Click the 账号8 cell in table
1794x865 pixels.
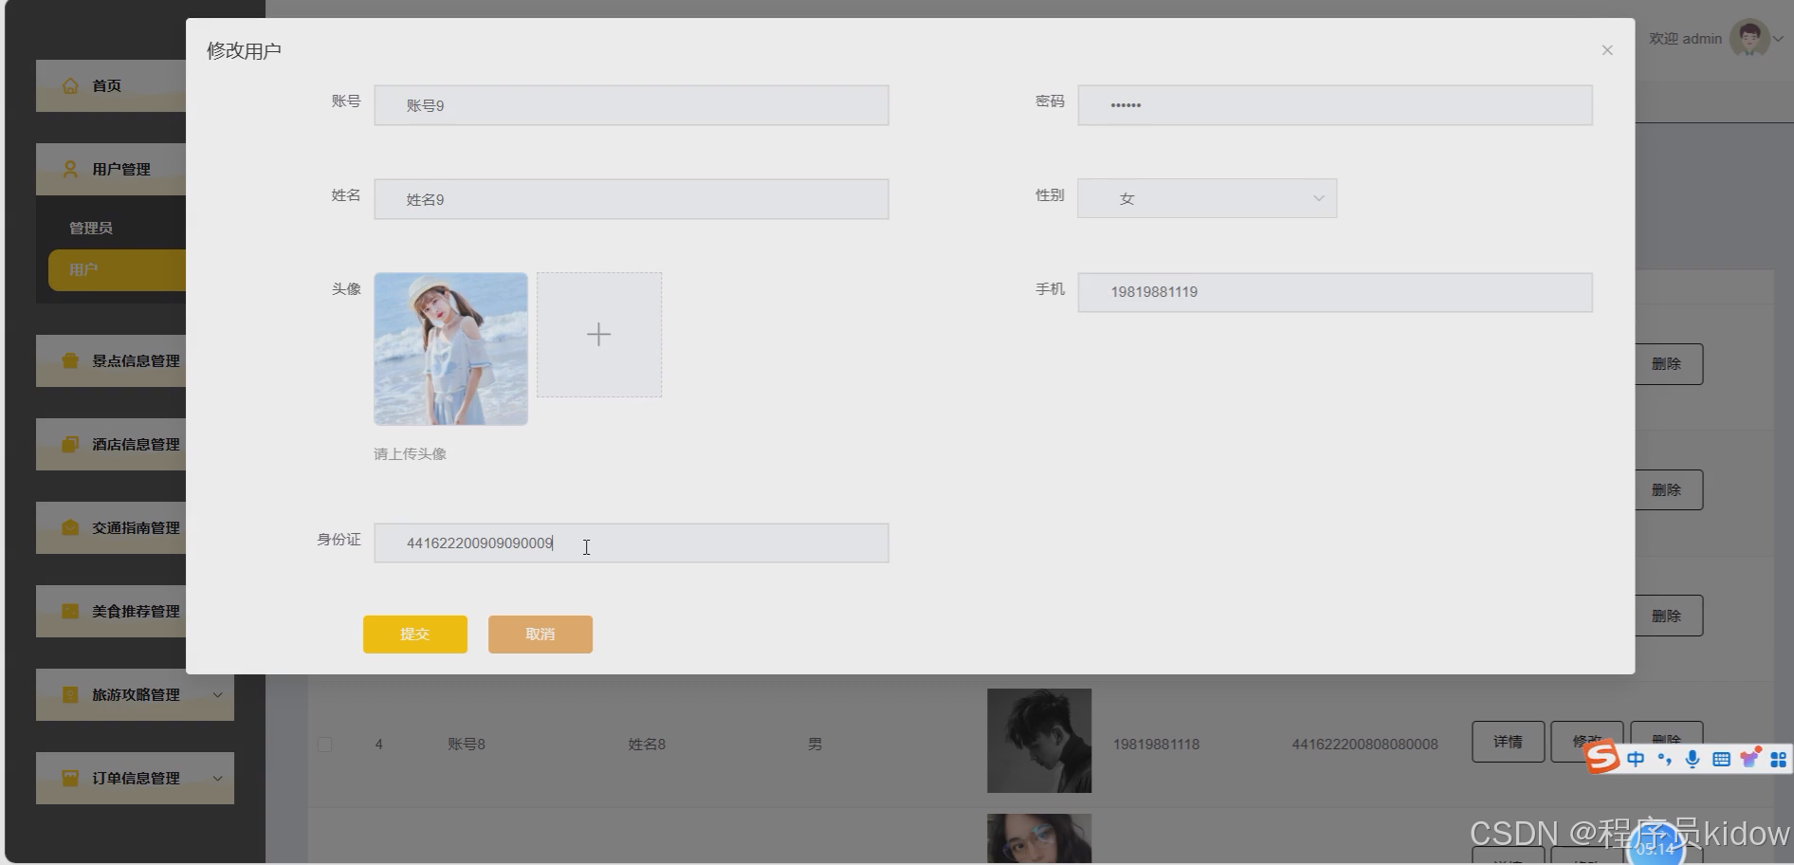pyautogui.click(x=467, y=745)
